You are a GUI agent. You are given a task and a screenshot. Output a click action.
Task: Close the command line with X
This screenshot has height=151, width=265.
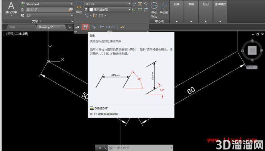click(x=100, y=148)
